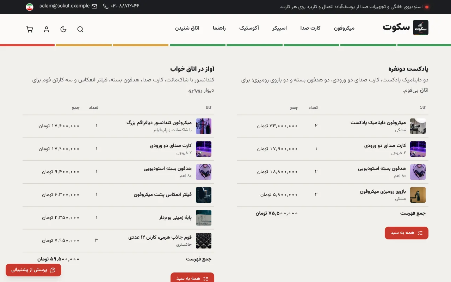Click the phone handset icon

click(106, 6)
